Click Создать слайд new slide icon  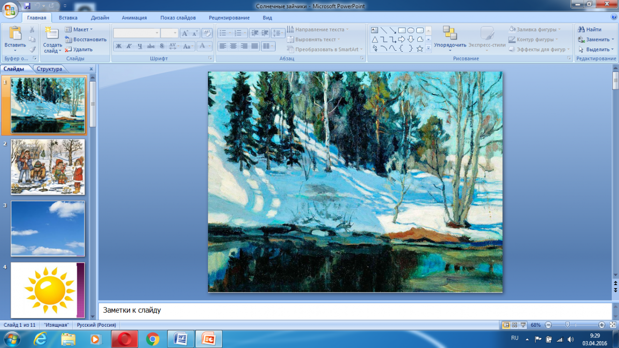[52, 33]
